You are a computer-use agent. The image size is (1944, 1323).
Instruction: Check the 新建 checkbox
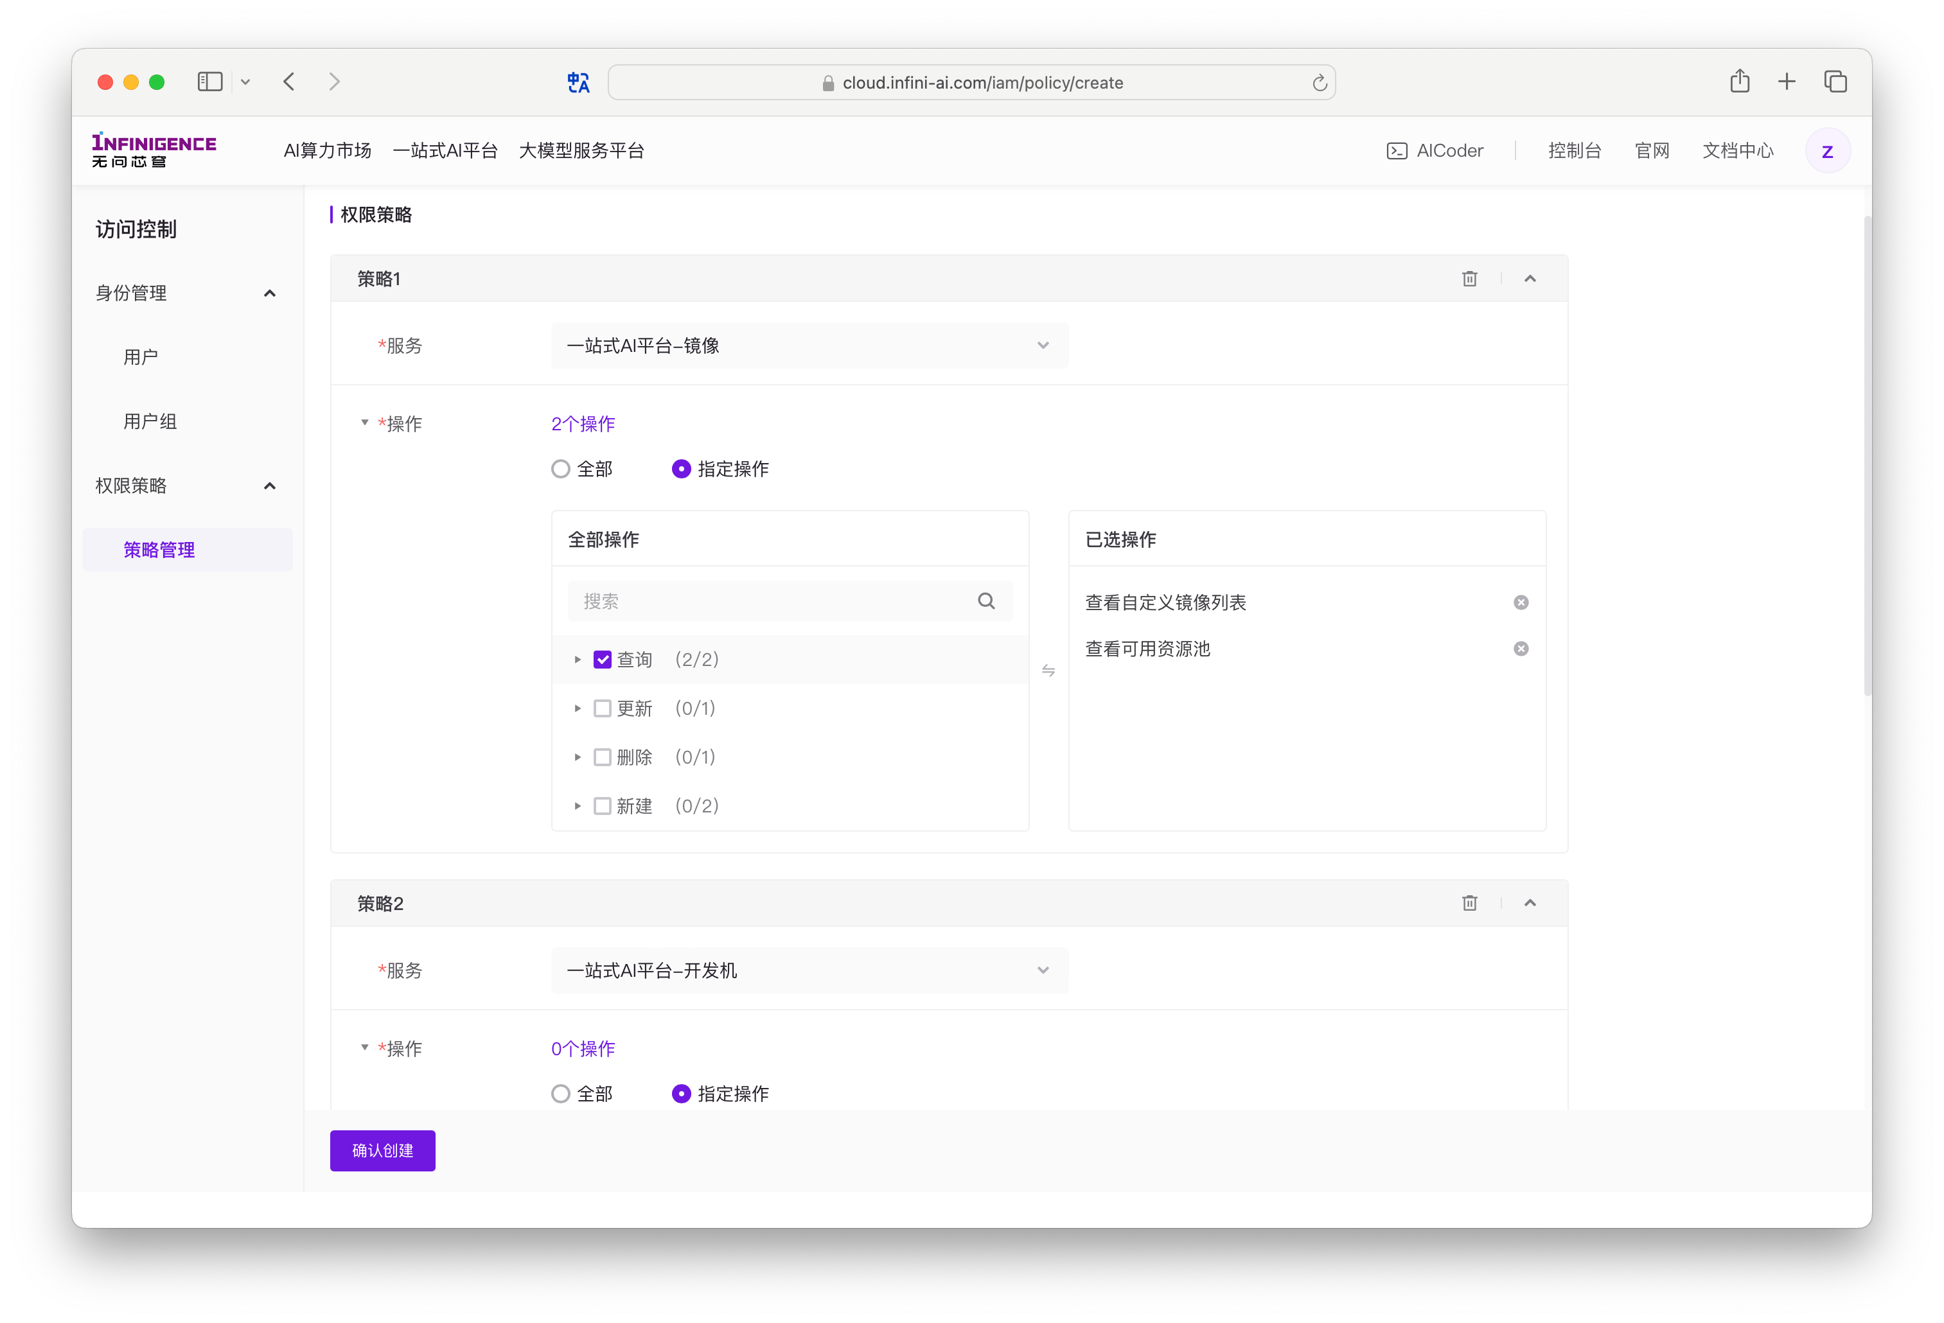pos(602,806)
